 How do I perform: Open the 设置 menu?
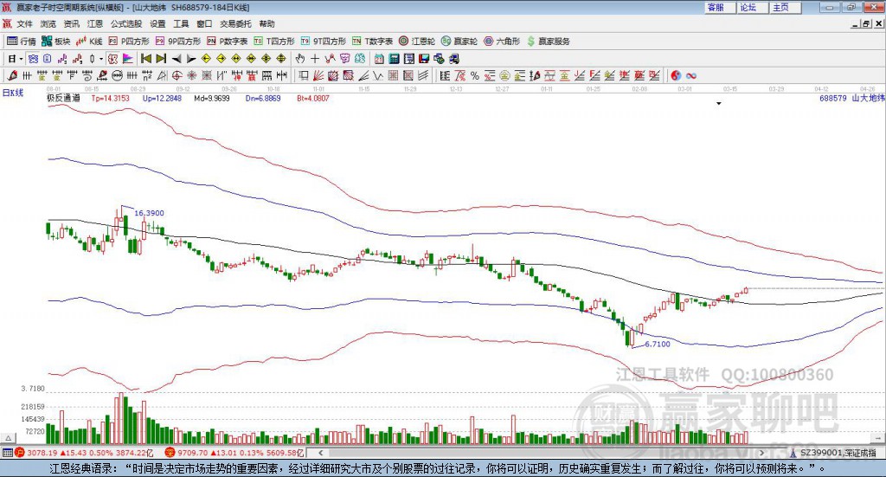click(157, 23)
